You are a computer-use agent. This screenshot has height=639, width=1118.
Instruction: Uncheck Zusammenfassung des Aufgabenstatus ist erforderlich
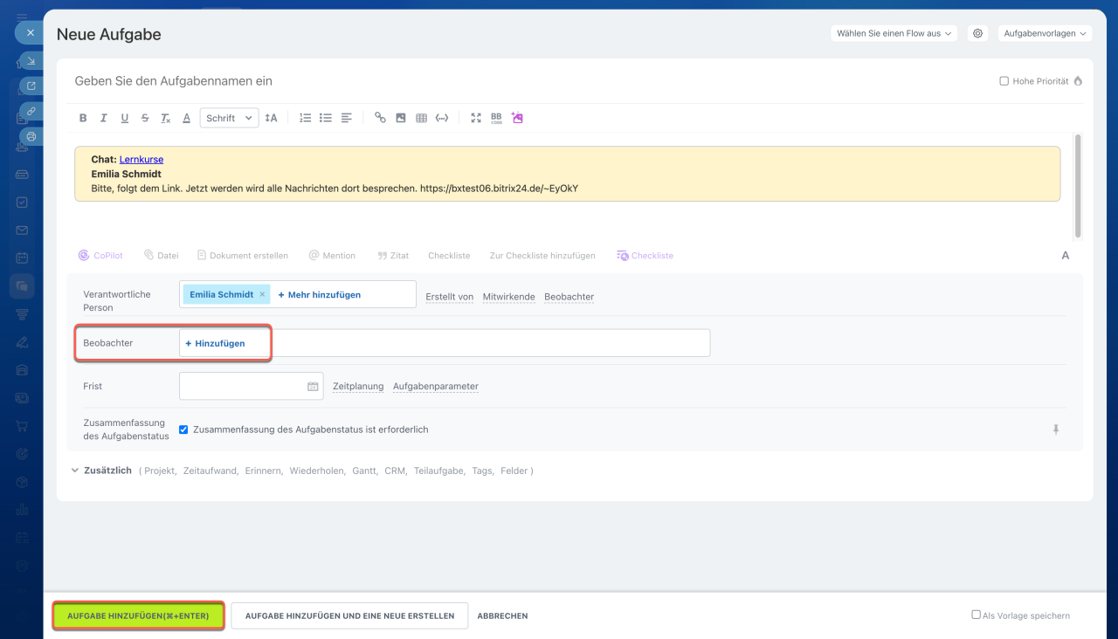183,429
